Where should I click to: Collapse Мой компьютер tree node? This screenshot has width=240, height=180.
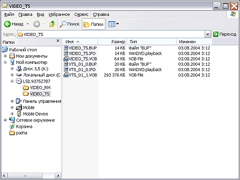(x=5, y=62)
